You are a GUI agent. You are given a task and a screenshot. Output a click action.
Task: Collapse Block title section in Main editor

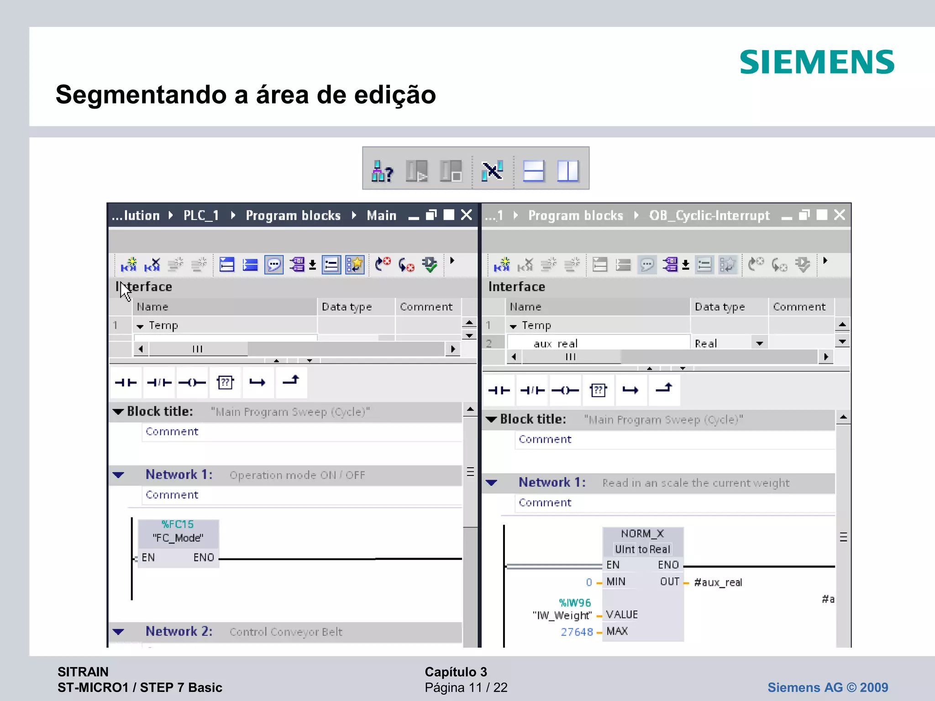pos(118,412)
